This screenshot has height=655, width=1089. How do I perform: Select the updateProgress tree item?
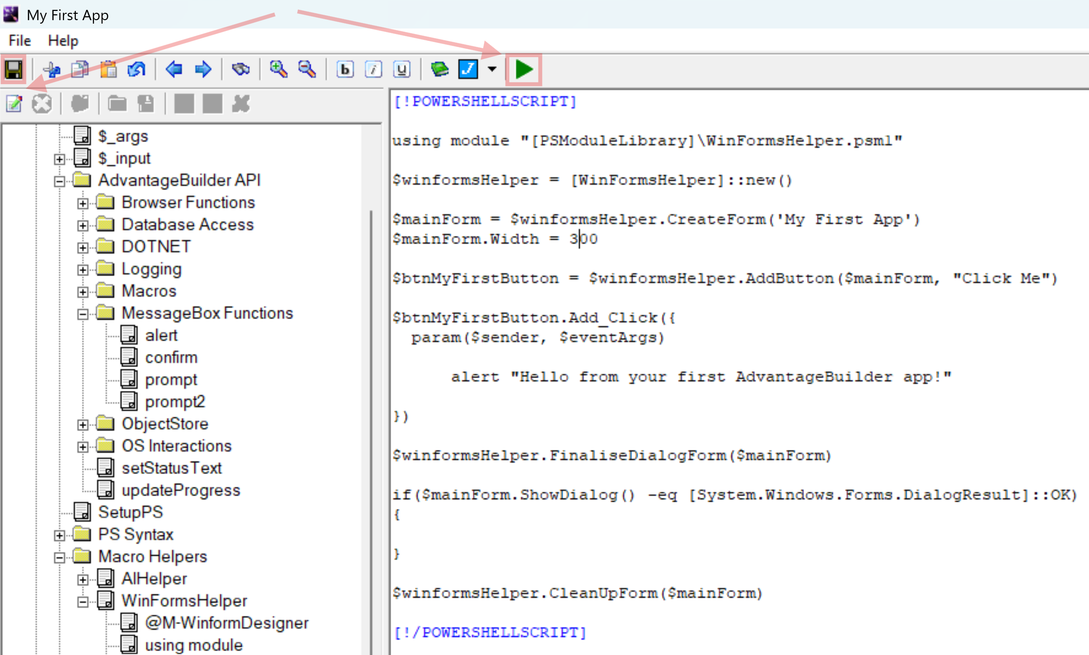click(181, 491)
